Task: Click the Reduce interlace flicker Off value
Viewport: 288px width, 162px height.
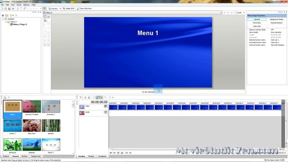Action: coord(272,30)
